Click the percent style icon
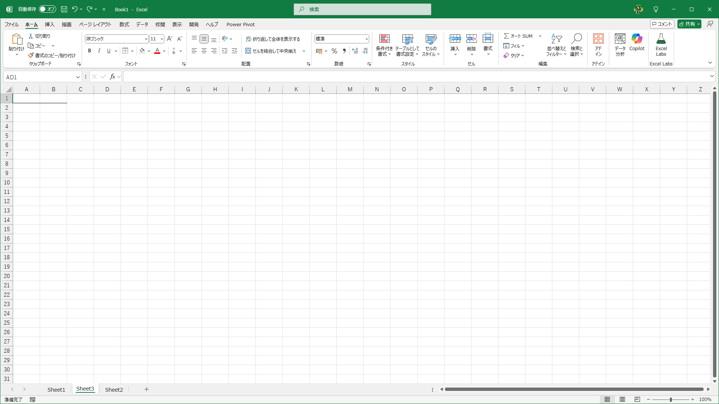This screenshot has height=404, width=719. [x=334, y=51]
